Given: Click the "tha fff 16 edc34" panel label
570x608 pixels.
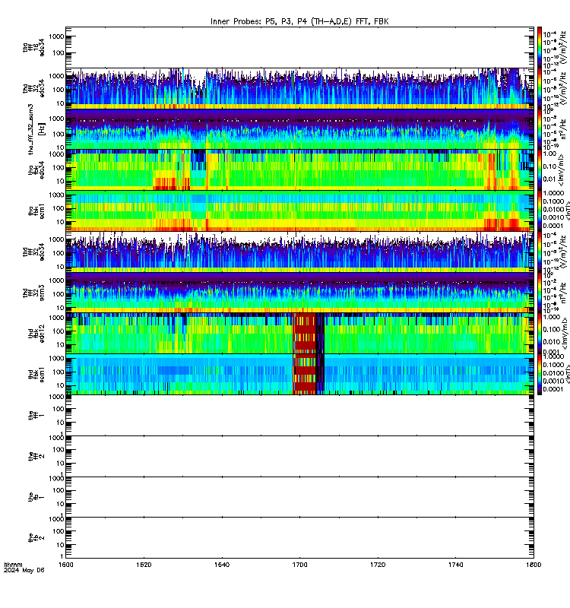Looking at the screenshot, I should click(33, 47).
